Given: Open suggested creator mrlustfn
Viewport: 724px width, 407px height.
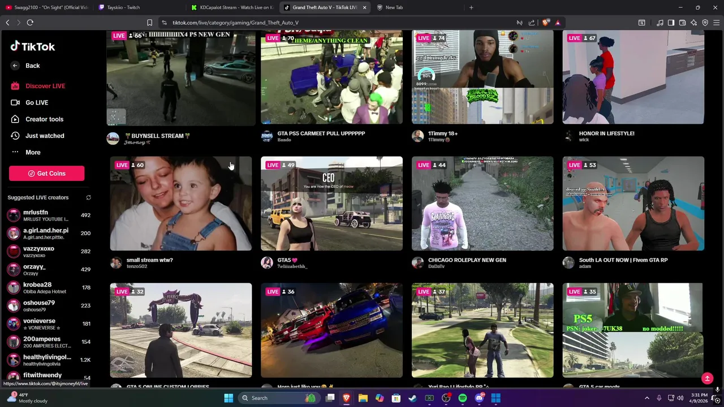Looking at the screenshot, I should (x=49, y=215).
